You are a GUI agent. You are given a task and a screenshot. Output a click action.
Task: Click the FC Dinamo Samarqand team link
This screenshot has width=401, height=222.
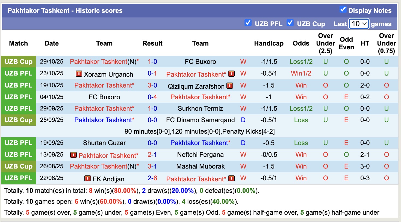pos(200,120)
